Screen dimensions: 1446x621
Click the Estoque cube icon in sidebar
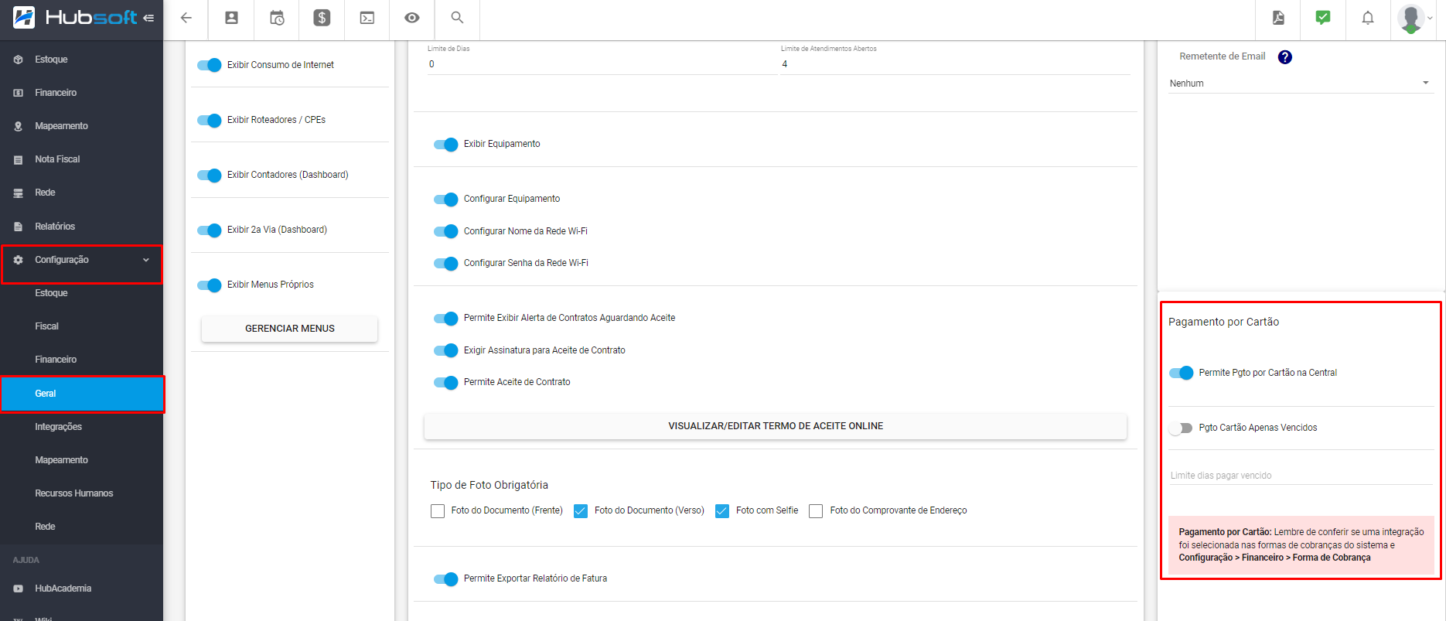(18, 60)
